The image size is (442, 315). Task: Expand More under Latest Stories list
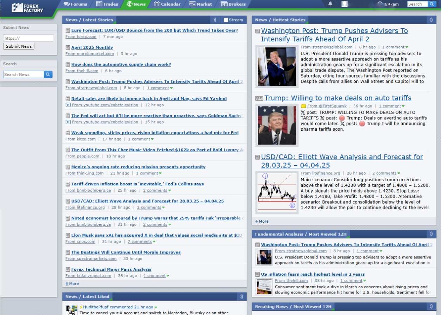tap(72, 284)
